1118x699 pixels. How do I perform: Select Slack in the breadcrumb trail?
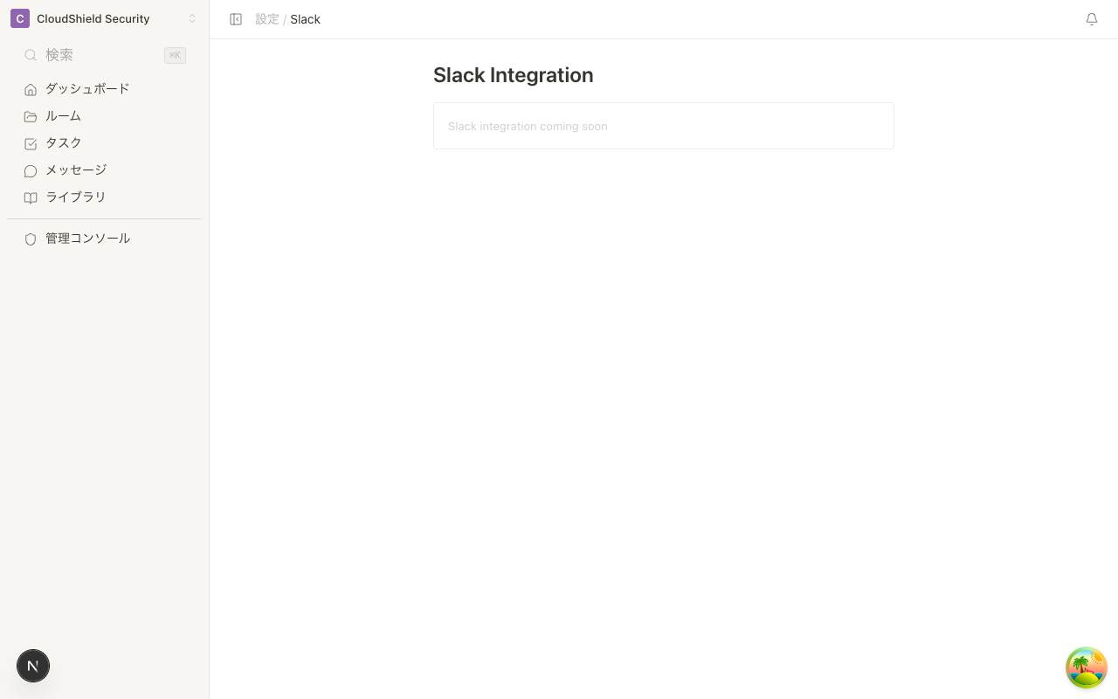coord(305,19)
